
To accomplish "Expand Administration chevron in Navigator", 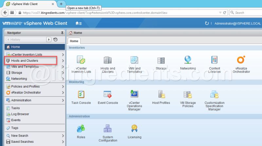I will [x=63, y=100].
